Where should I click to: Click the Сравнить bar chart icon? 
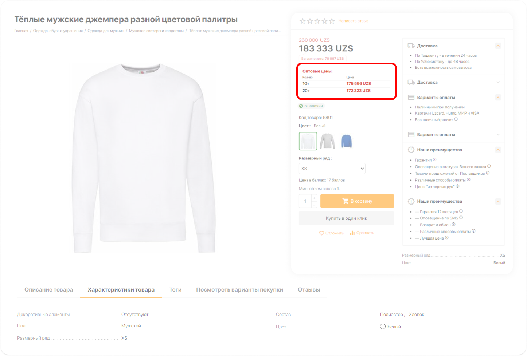click(x=352, y=233)
